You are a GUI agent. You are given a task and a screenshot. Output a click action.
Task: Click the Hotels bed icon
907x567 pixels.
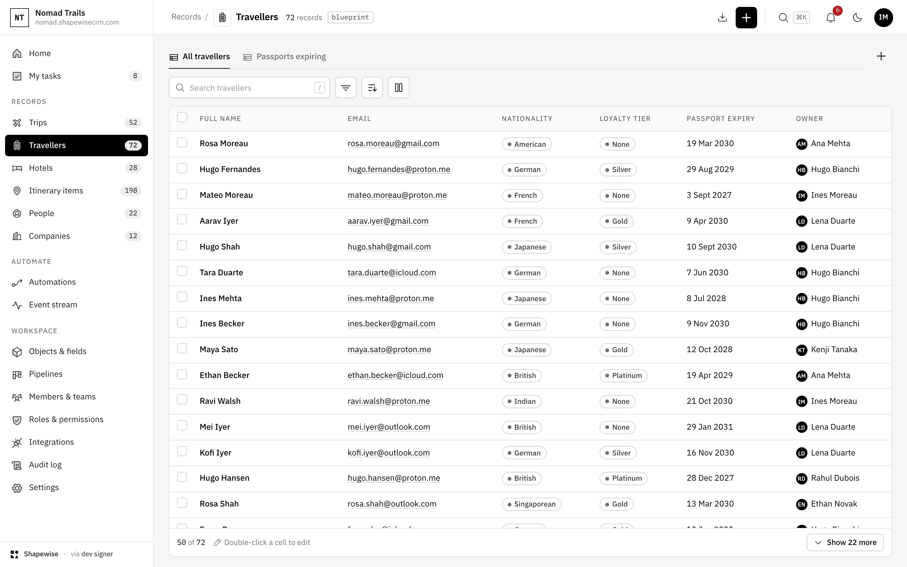point(17,168)
